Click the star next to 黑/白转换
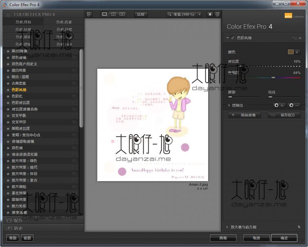308x247 pixels. coord(8,51)
